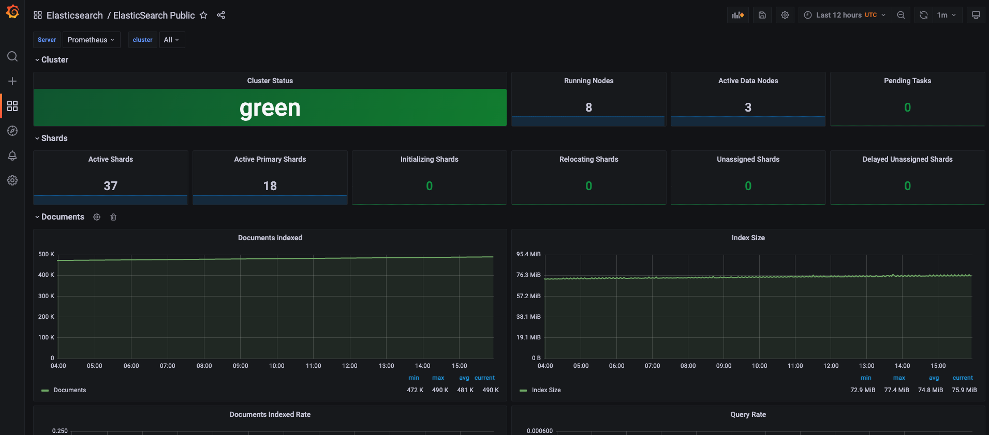Open the Running Nodes panel title menu
The image size is (989, 435).
tap(589, 81)
